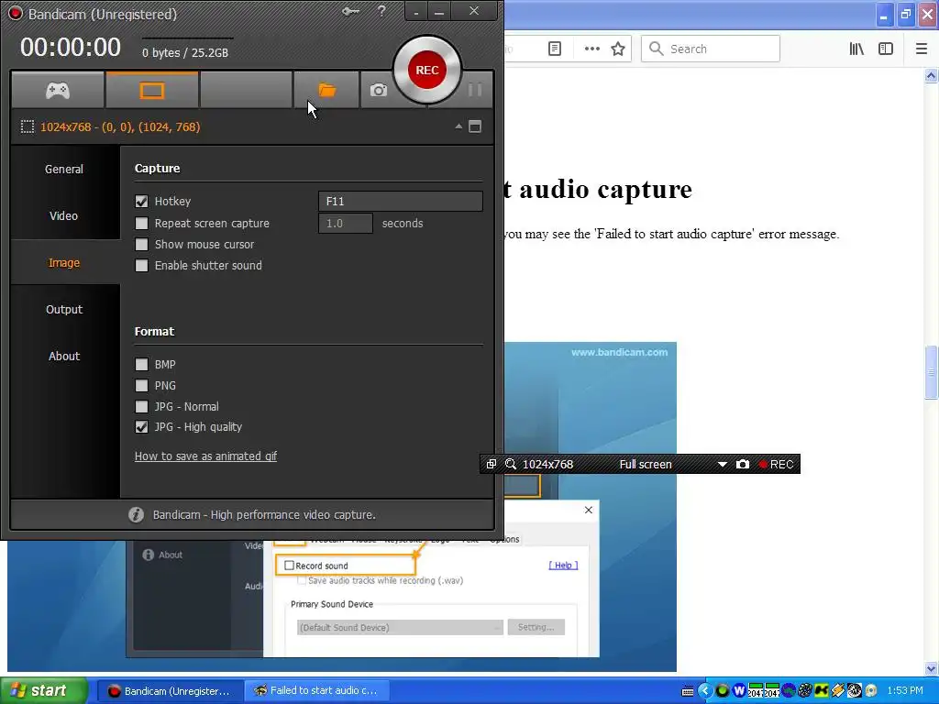Click the Setting button in webpage image
Viewport: 939px width, 704px height.
pos(536,627)
